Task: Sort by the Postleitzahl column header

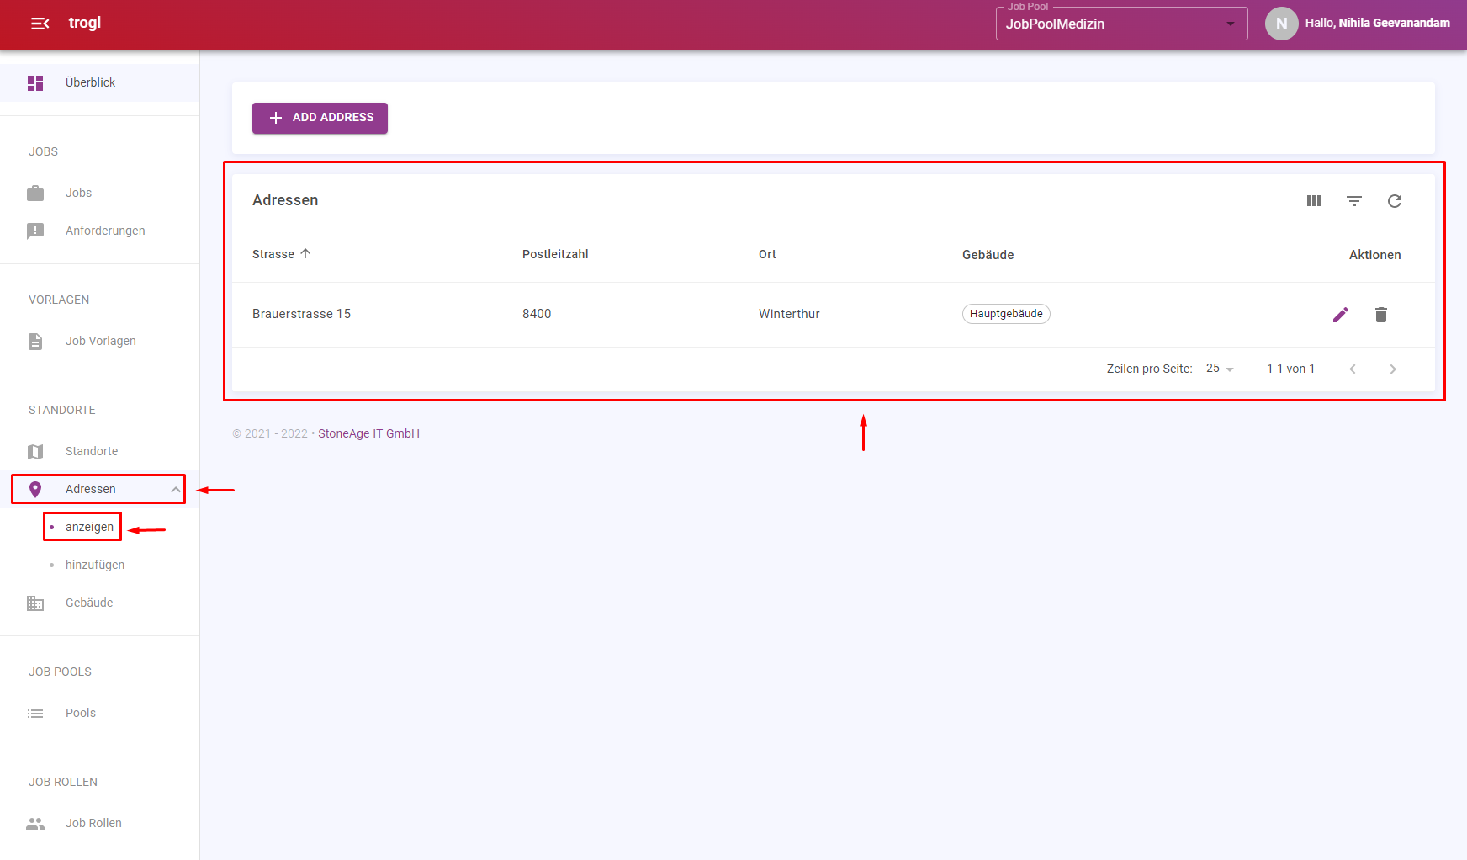Action: [555, 254]
